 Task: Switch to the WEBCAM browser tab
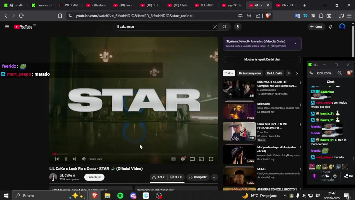69,5
